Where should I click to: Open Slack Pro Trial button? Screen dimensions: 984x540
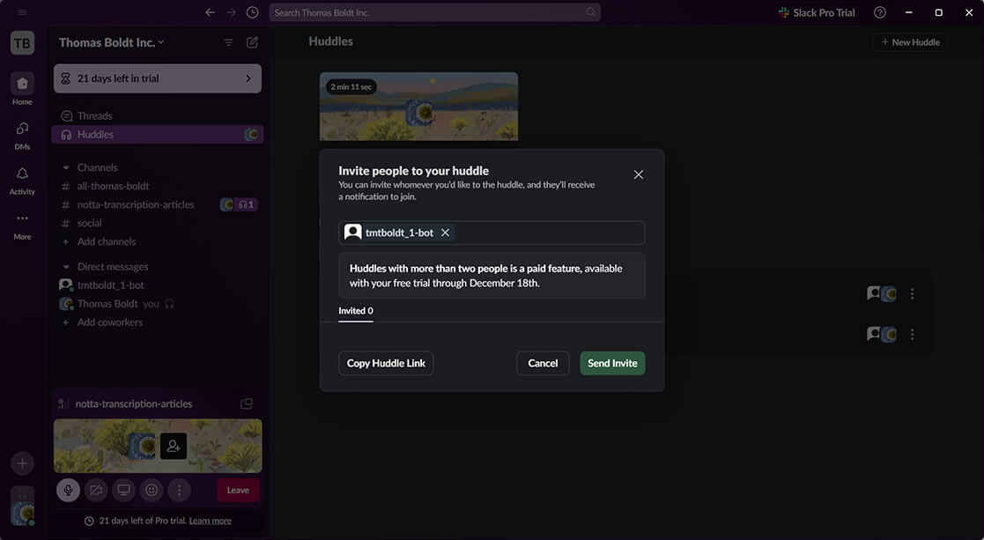click(x=817, y=12)
